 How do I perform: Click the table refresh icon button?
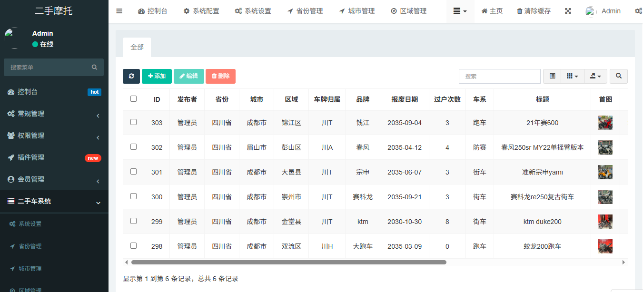[x=131, y=76]
